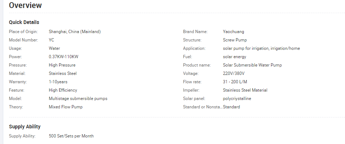345x144 pixels.
Task: Select the 31 - 200 L/M flow rate
Action: click(x=235, y=82)
